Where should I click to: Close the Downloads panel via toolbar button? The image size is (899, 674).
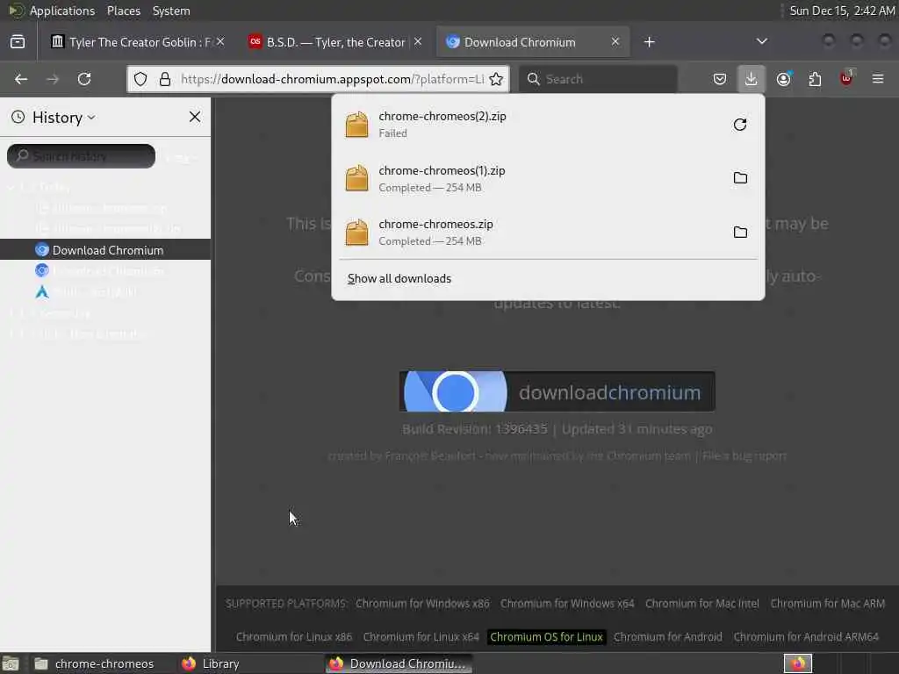tap(752, 78)
